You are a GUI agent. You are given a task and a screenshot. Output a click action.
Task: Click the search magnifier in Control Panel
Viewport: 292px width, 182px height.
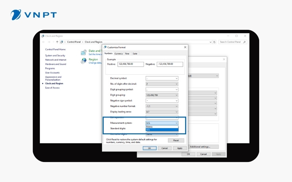(x=244, y=42)
